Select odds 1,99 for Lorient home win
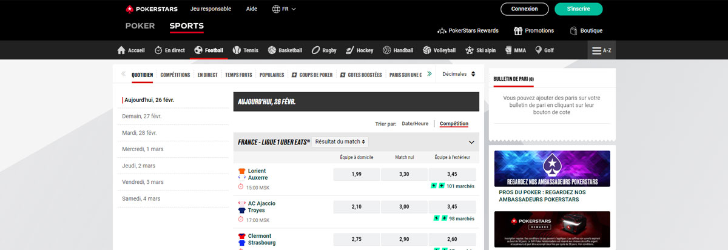The height and width of the screenshot is (250, 728). tap(356, 174)
